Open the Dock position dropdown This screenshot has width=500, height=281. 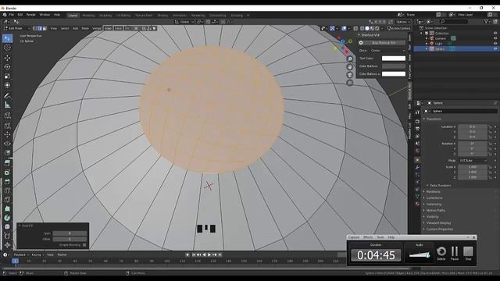pos(388,50)
